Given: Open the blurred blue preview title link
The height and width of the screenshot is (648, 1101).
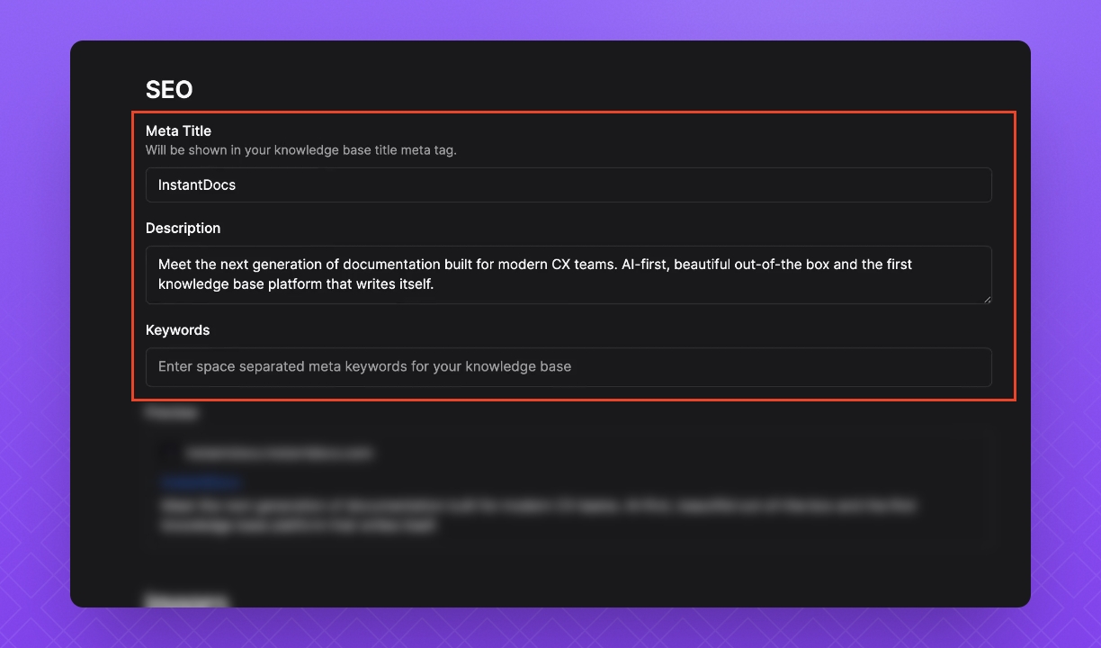Looking at the screenshot, I should (201, 482).
